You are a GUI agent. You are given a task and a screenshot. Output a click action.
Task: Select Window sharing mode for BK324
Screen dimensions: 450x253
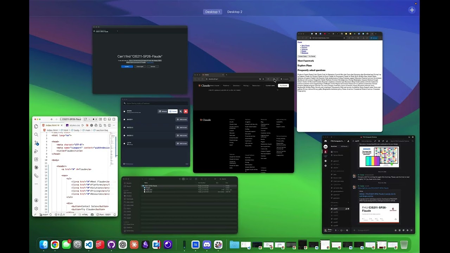pyautogui.click(x=163, y=111)
